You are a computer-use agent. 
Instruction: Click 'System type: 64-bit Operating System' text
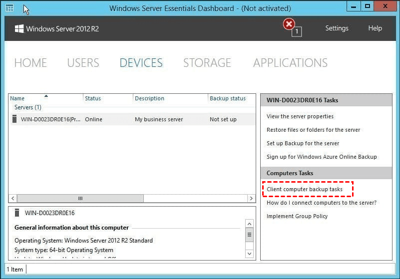point(64,250)
